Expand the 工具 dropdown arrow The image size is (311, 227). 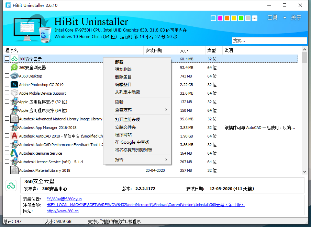pyautogui.click(x=285, y=18)
